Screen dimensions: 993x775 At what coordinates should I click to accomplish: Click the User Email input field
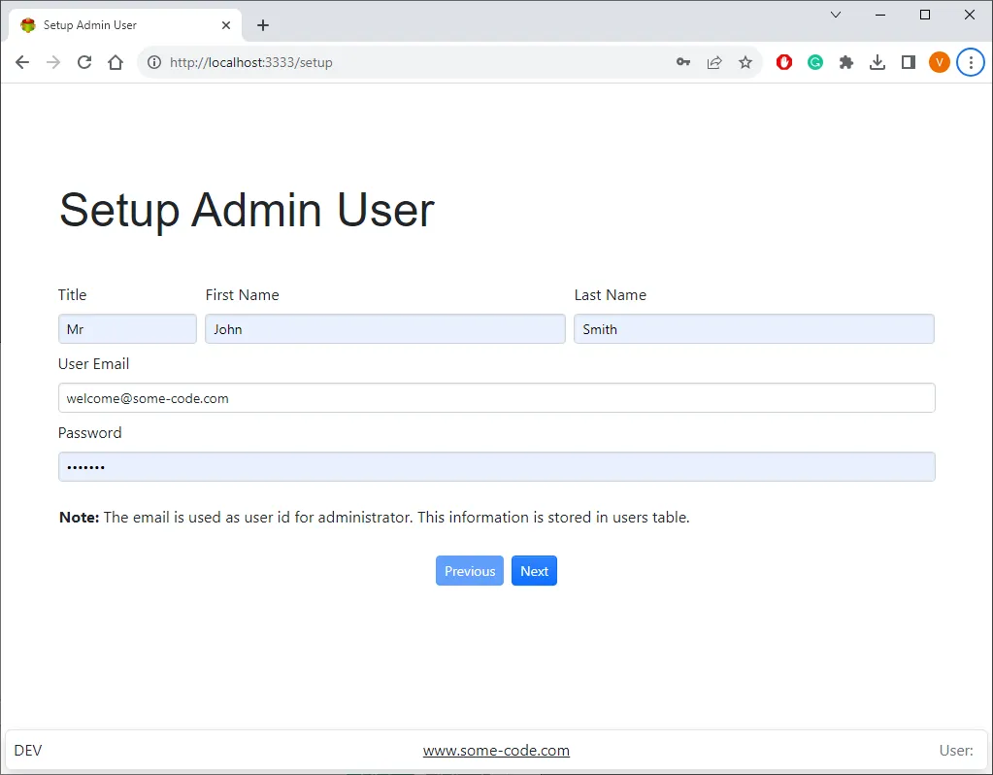coord(497,397)
